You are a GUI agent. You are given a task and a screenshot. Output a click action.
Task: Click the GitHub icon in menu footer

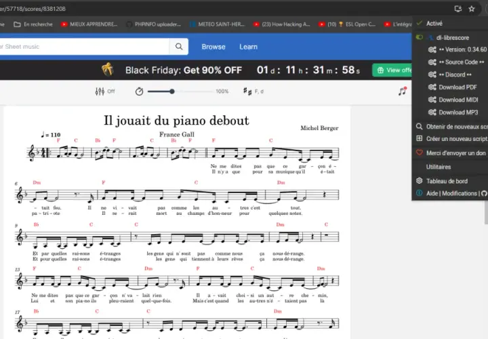point(484,193)
